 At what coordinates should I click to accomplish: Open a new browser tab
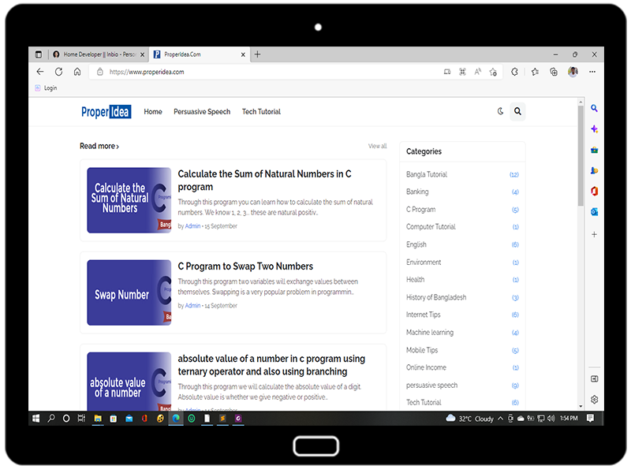(258, 54)
